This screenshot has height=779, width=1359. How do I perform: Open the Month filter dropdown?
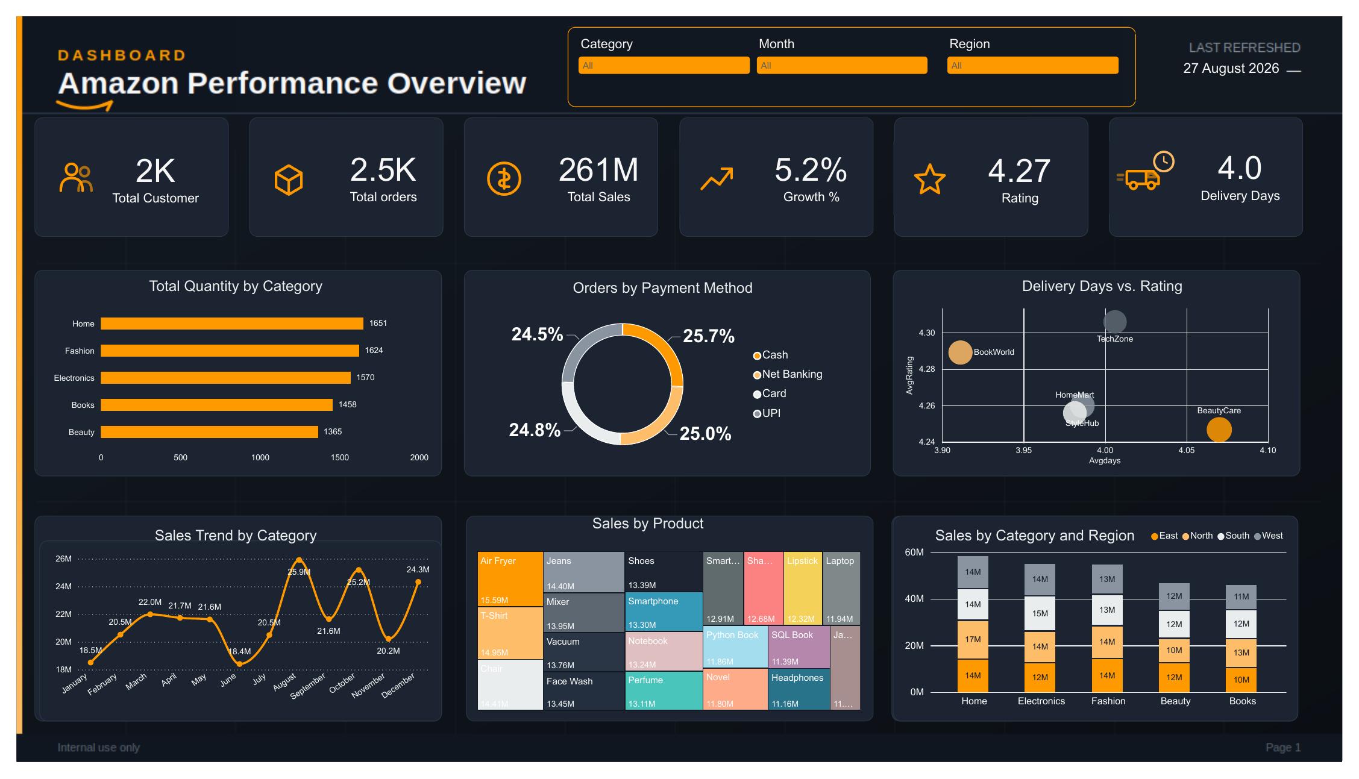click(842, 65)
